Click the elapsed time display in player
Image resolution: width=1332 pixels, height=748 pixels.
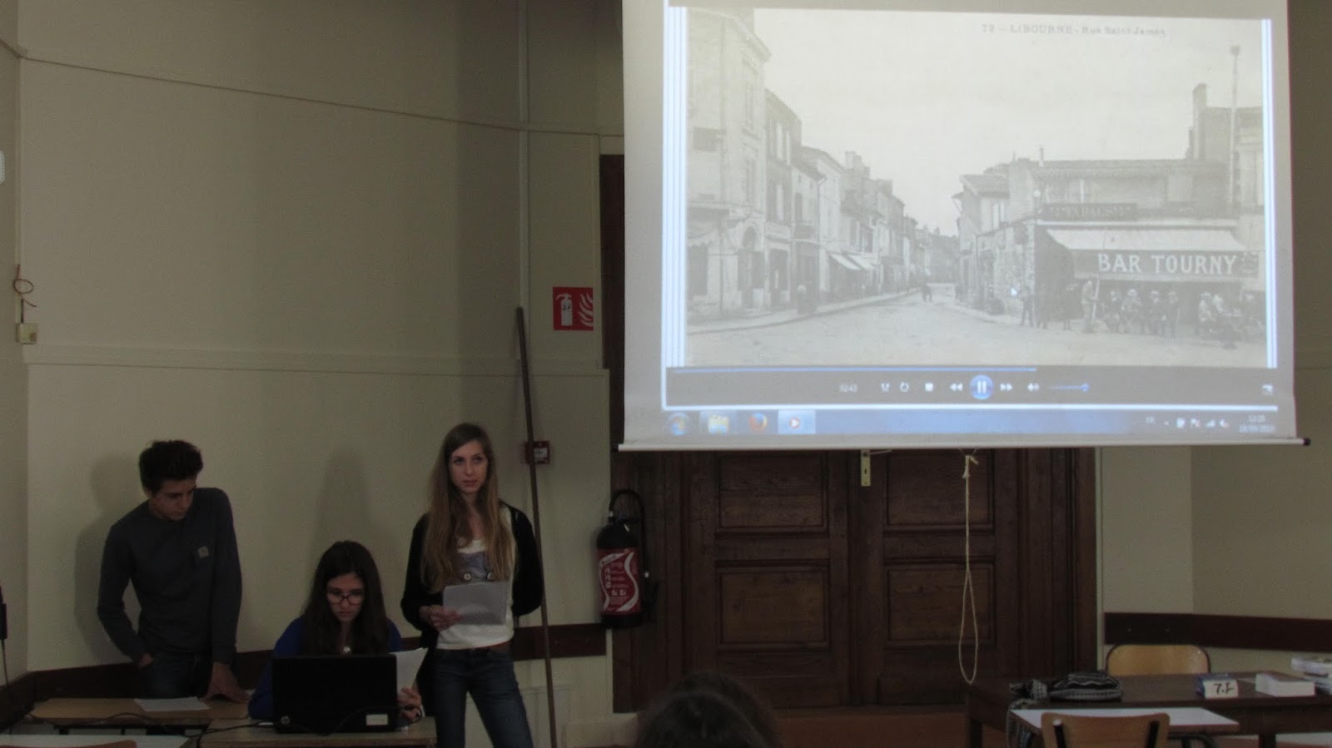(847, 388)
